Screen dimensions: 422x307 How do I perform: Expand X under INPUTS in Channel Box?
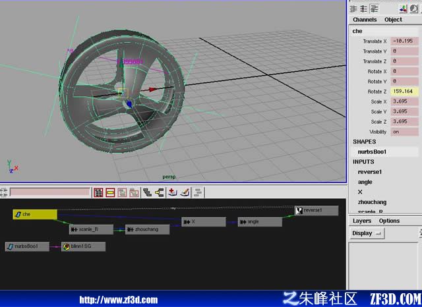360,192
